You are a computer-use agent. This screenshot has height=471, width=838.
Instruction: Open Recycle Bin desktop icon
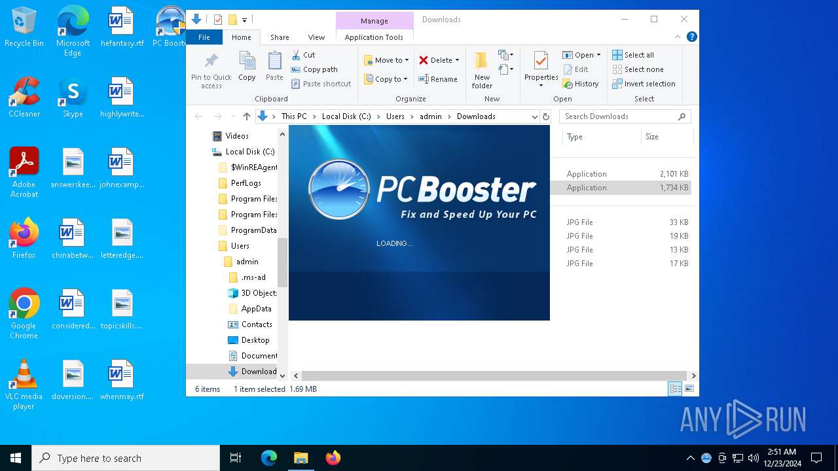24,27
